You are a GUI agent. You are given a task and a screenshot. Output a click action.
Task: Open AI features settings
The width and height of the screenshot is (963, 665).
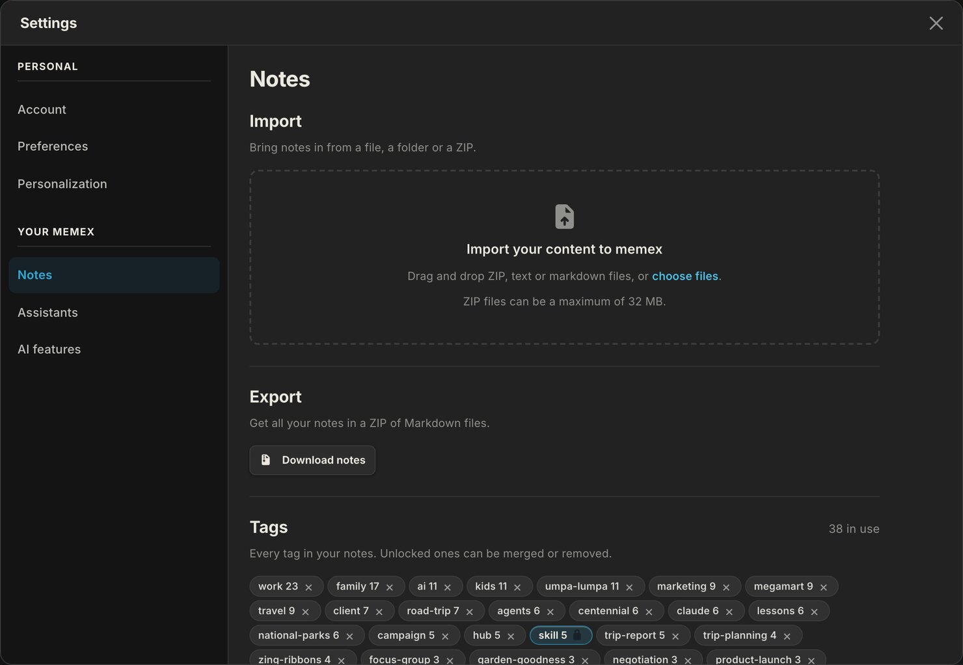114,349
